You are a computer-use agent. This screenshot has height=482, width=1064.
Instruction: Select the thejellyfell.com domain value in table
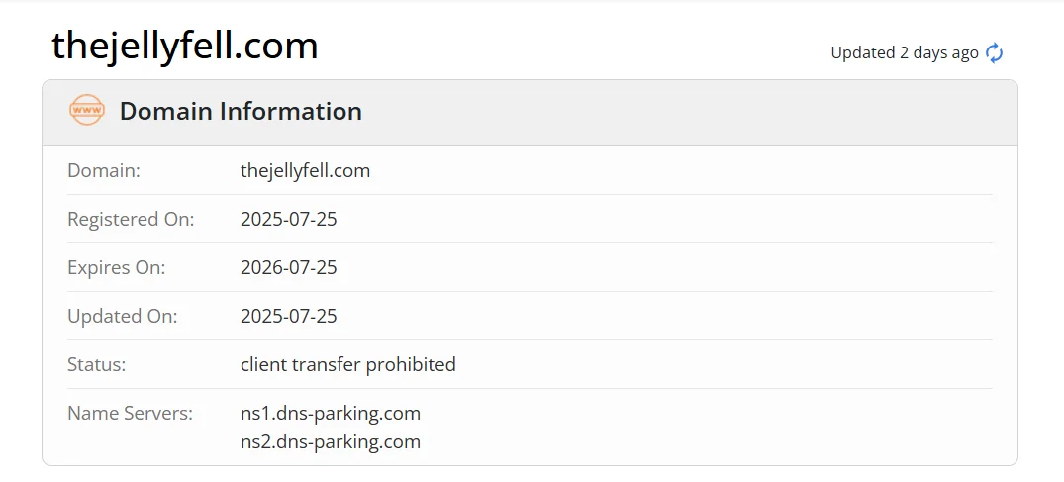point(305,170)
